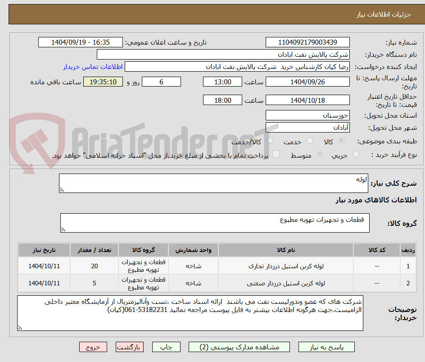Click the پاسخ به نياز button
The image size is (425, 362).
[x=326, y=347]
